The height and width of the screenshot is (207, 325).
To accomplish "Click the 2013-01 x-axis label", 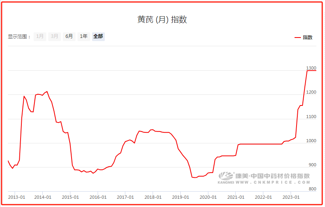I will click(17, 197).
